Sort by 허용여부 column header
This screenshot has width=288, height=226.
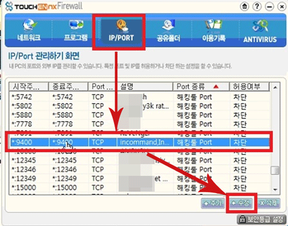(x=249, y=86)
